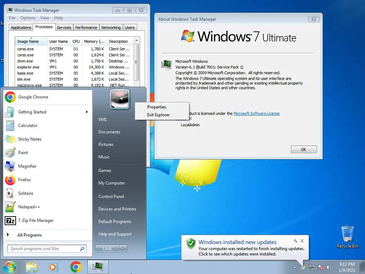Open Windows Explorer from taskbar

pyautogui.click(x=32, y=267)
